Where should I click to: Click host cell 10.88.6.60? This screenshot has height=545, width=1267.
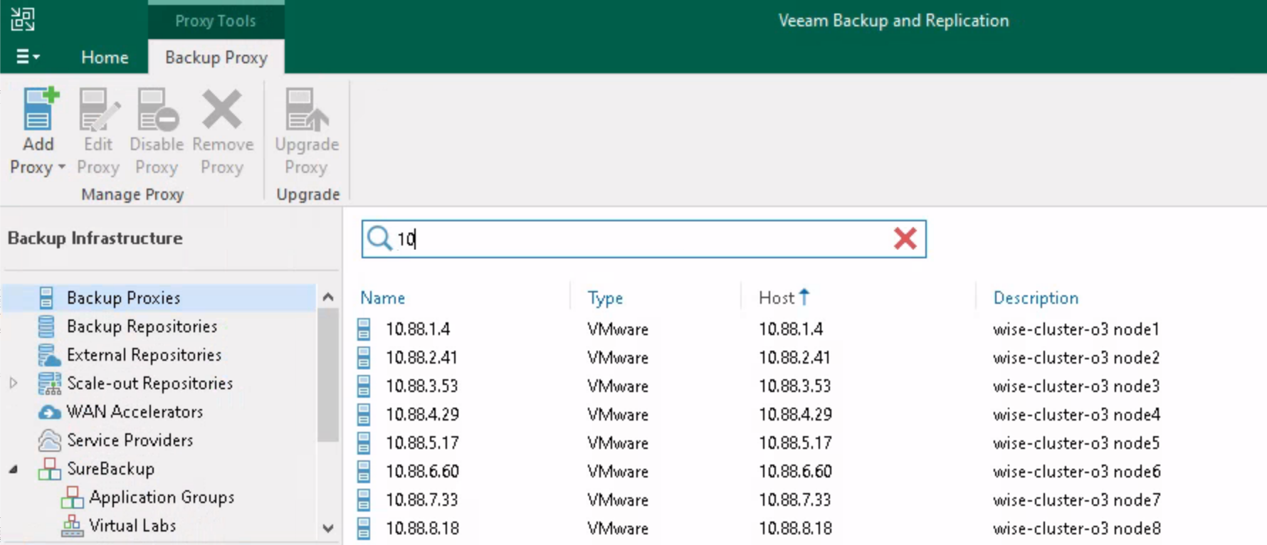pyautogui.click(x=795, y=471)
